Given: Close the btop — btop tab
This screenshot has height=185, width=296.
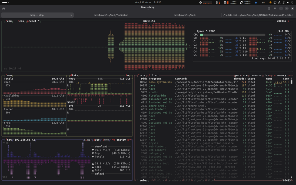Looking at the screenshot, I should pyautogui.click(x=71, y=15).
